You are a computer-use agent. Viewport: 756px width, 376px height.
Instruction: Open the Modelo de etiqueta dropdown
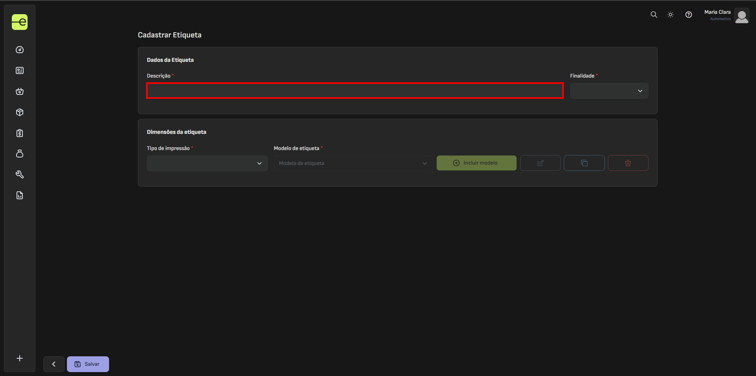point(353,163)
